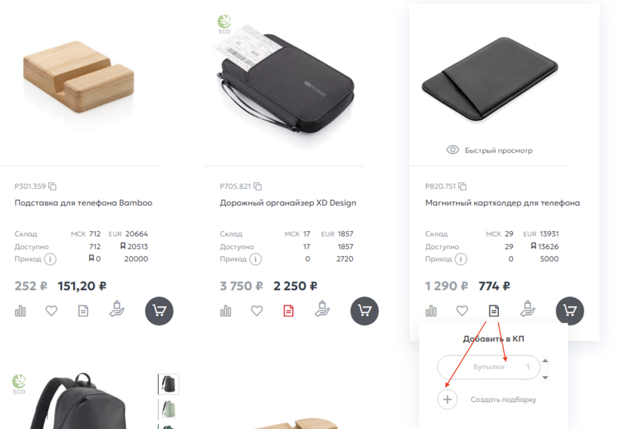Show arrival info for Bamboo stand

tap(50, 259)
